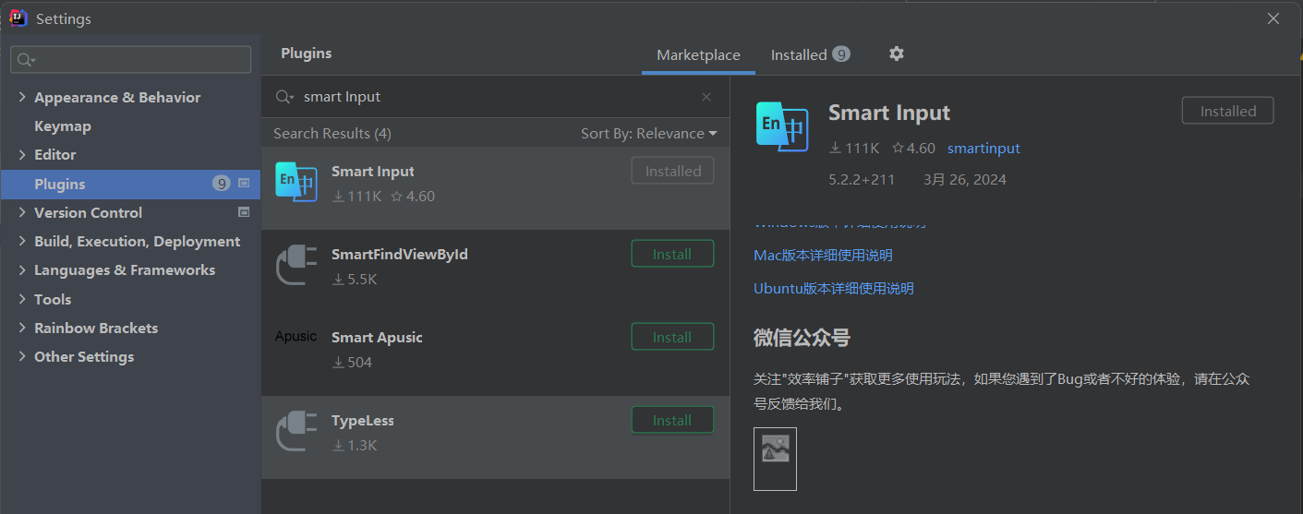Viewport: 1303px width, 514px height.
Task: Expand Other Settings node
Action: [22, 356]
